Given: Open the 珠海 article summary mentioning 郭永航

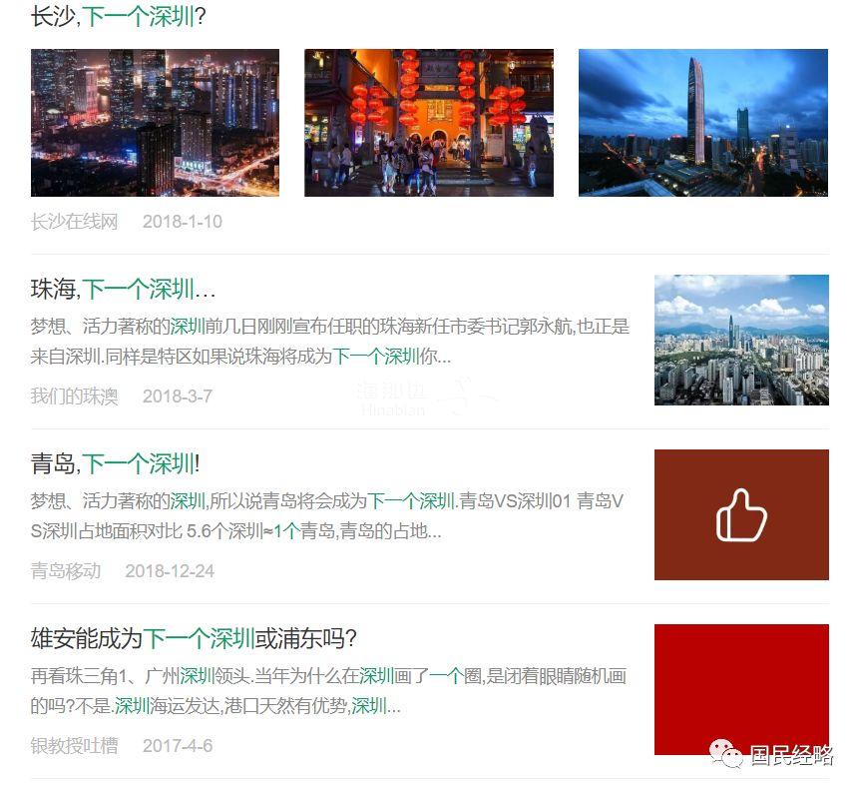Looking at the screenshot, I should pos(330,342).
